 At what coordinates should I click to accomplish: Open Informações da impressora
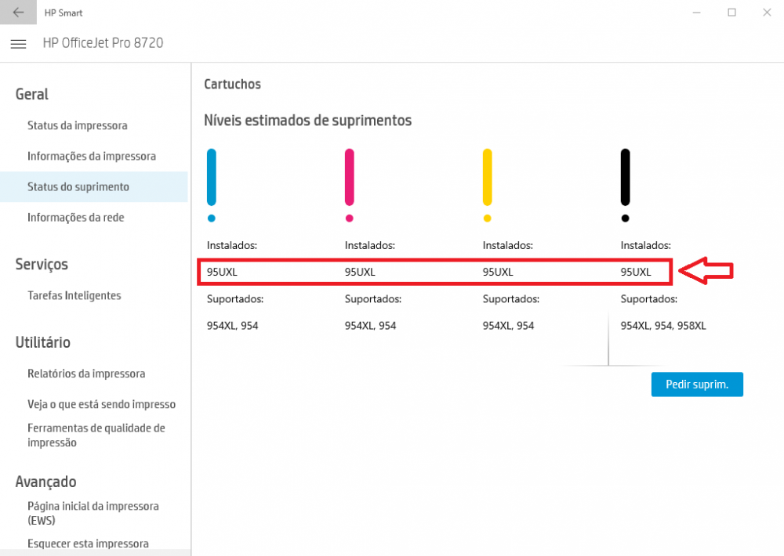[92, 156]
